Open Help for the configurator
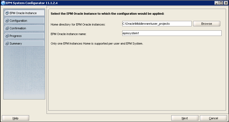Viewport: 229px width, 122px height. (16, 118)
